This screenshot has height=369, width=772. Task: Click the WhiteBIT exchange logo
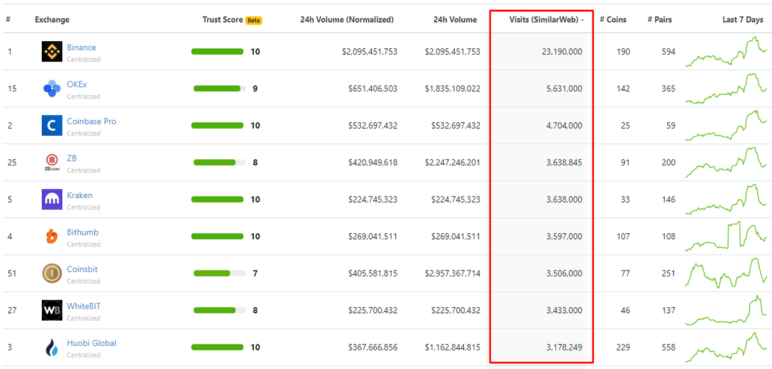coord(52,310)
